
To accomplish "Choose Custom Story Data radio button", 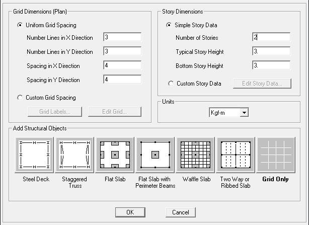I will [x=171, y=84].
